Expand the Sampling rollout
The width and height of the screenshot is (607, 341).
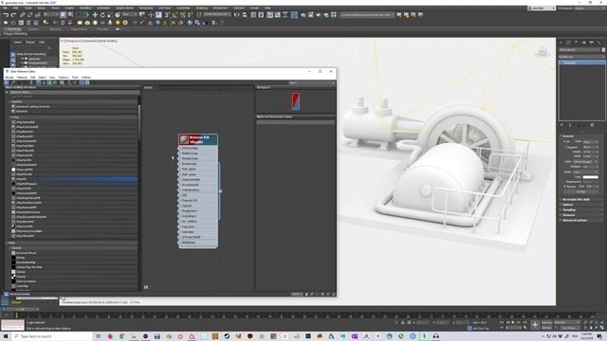click(x=581, y=210)
